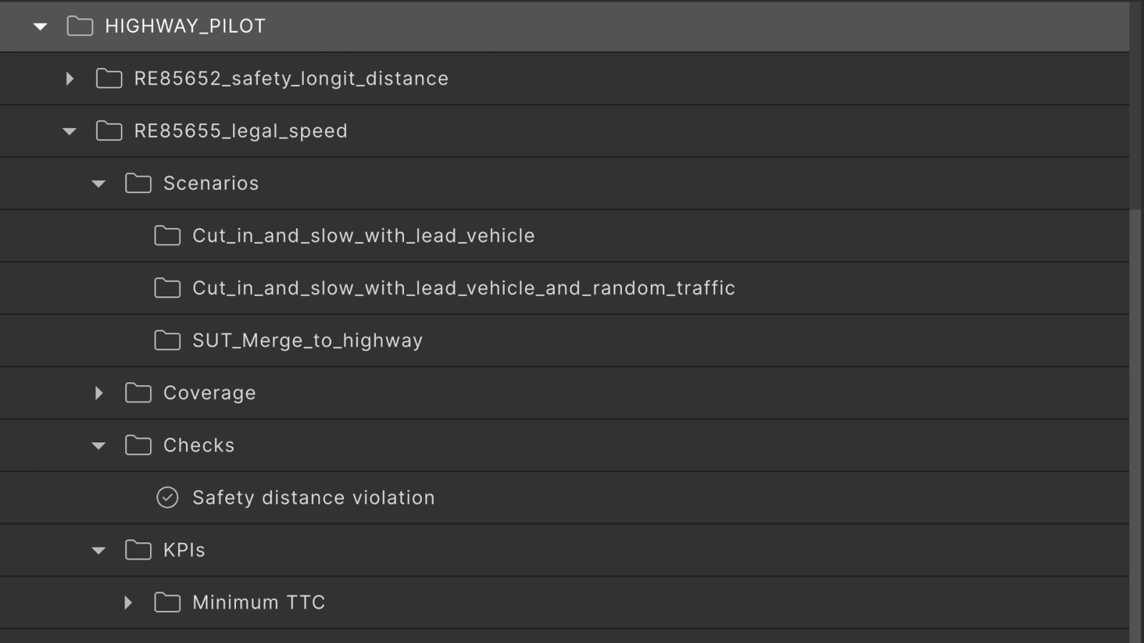Click the Minimum TTC folder icon

[167, 602]
